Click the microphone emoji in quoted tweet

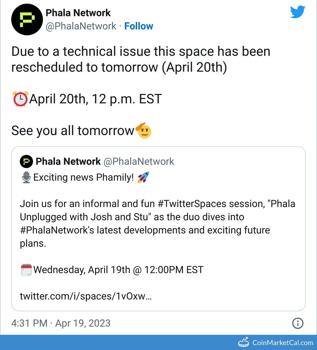pos(26,178)
